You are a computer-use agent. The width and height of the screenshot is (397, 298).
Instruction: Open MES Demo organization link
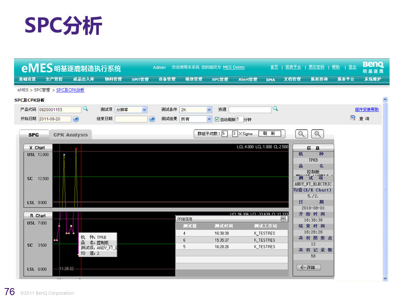coord(234,67)
